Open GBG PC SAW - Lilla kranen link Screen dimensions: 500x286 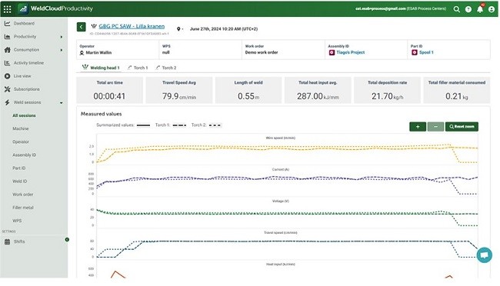[x=132, y=26]
